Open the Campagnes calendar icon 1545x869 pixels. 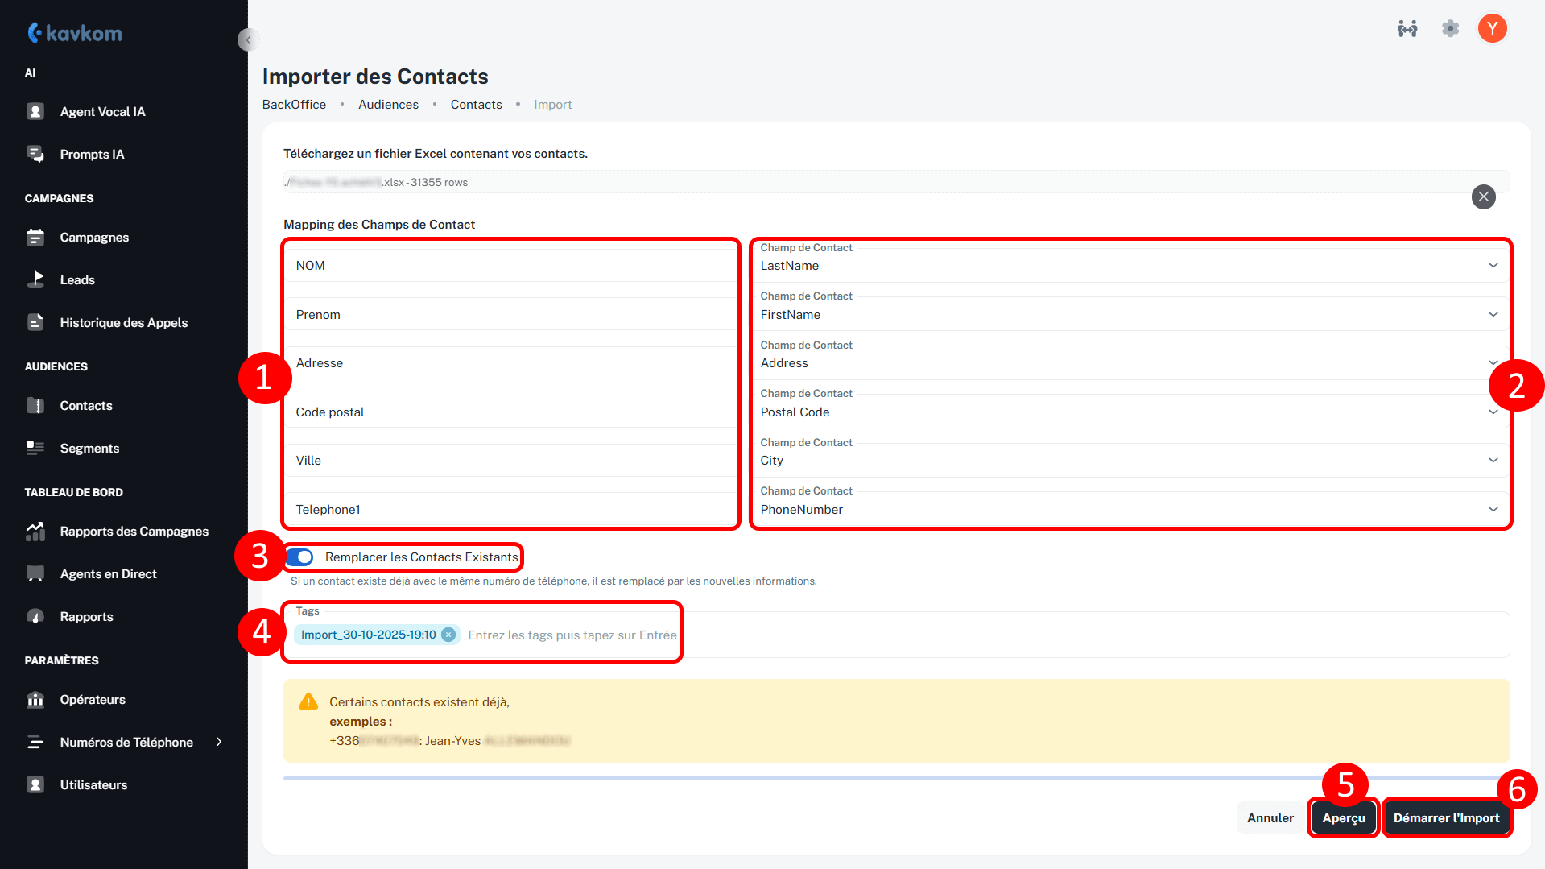[x=35, y=237]
